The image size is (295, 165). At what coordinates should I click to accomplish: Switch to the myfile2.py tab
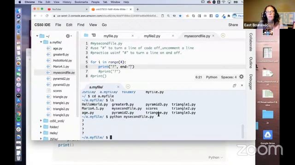click(x=152, y=36)
